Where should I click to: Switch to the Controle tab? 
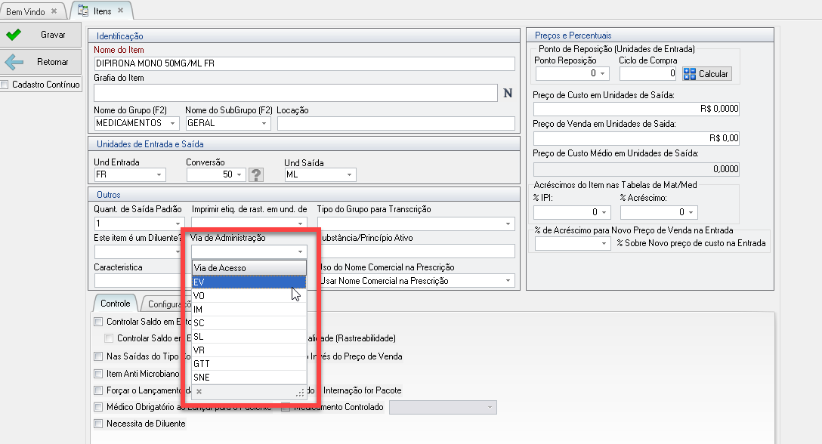pos(116,304)
